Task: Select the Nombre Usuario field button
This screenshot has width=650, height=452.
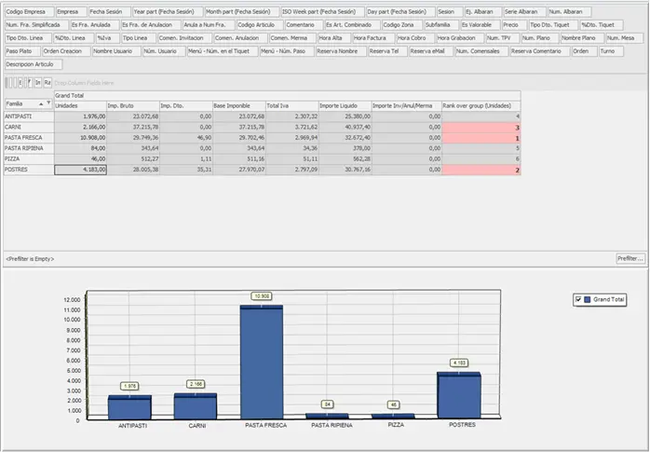Action: (x=115, y=51)
